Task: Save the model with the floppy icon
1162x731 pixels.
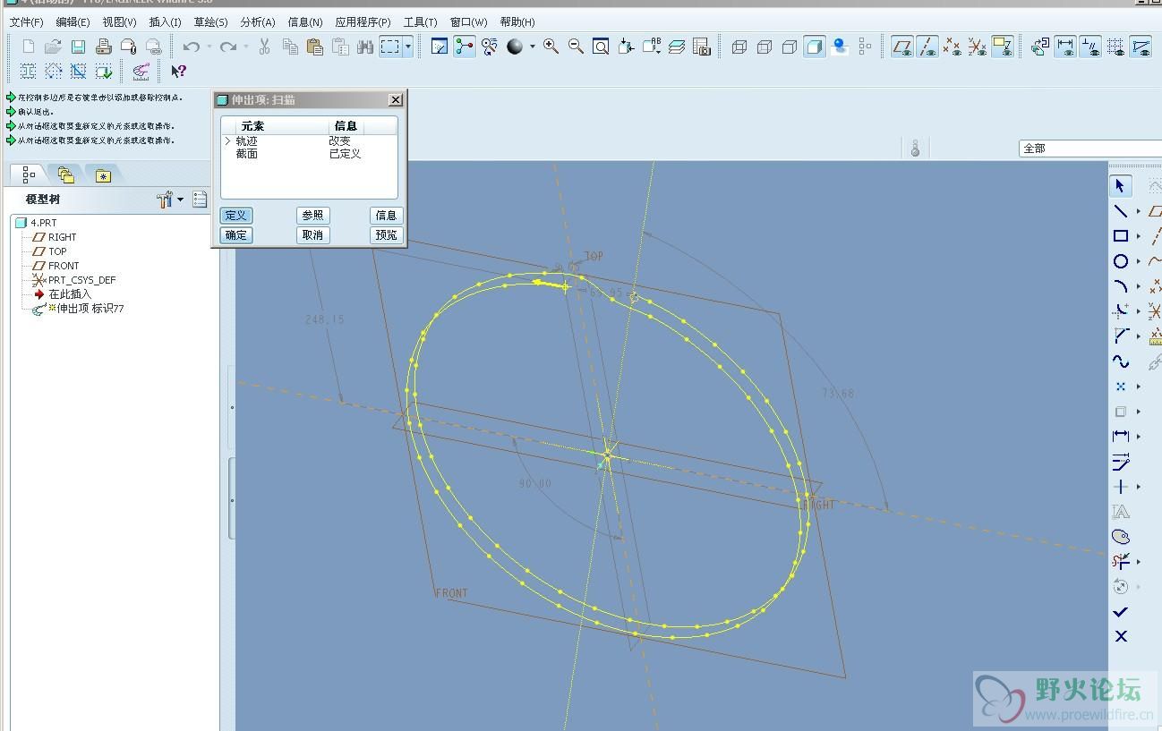Action: (x=78, y=47)
